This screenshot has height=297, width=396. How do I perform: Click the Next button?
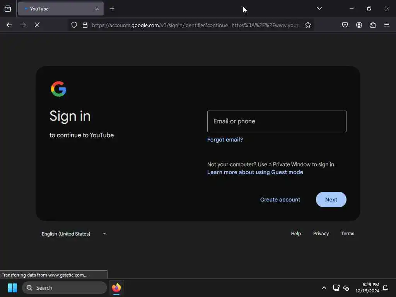point(331,200)
